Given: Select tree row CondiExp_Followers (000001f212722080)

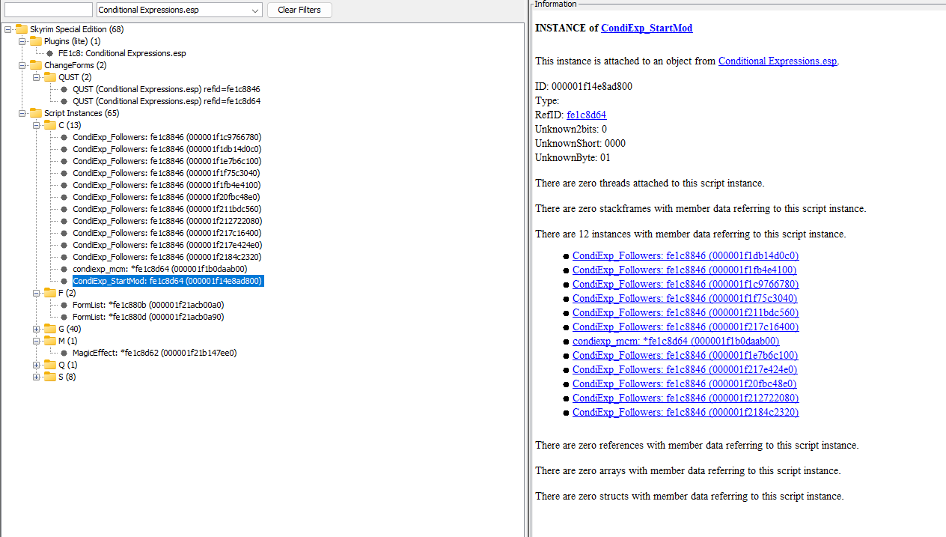Looking at the screenshot, I should tap(167, 221).
